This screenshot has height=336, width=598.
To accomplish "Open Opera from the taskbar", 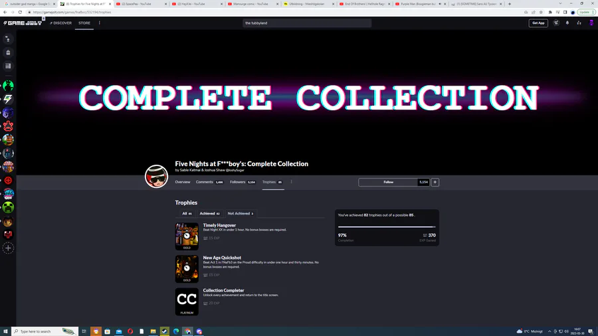I will tap(130, 331).
